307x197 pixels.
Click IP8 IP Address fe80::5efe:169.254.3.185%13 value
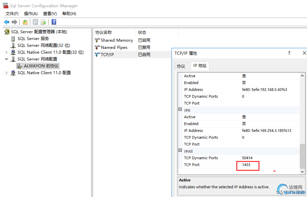pos(266,130)
